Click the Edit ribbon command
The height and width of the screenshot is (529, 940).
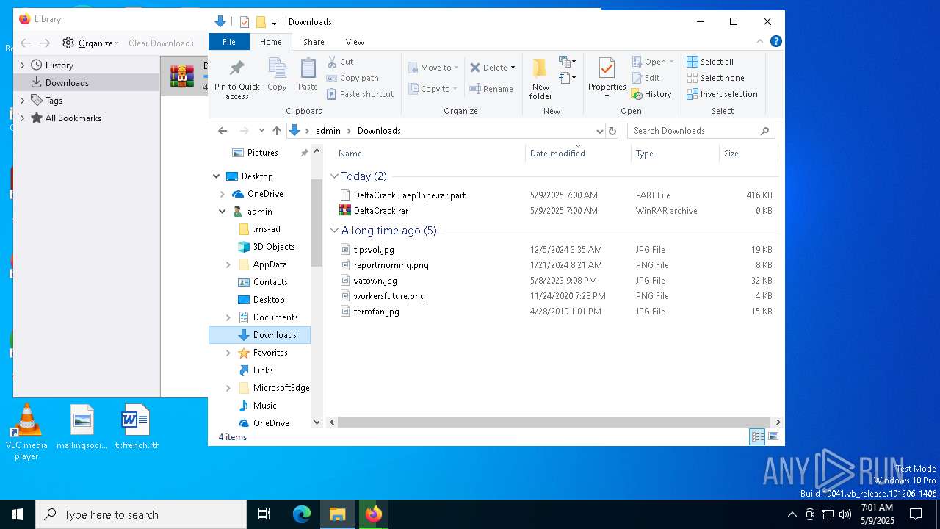[x=646, y=78]
